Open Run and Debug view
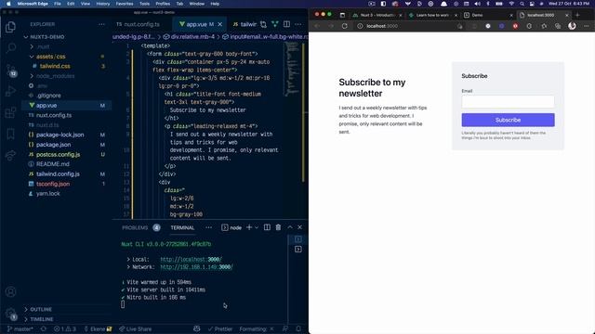Image resolution: width=595 pixels, height=334 pixels. (10, 91)
